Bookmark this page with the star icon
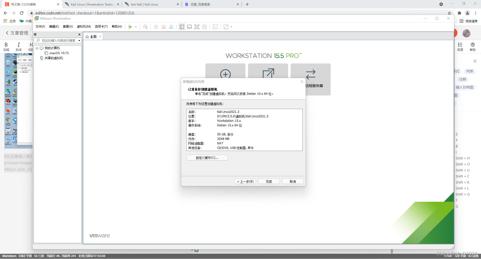481x259 pixels. point(449,13)
